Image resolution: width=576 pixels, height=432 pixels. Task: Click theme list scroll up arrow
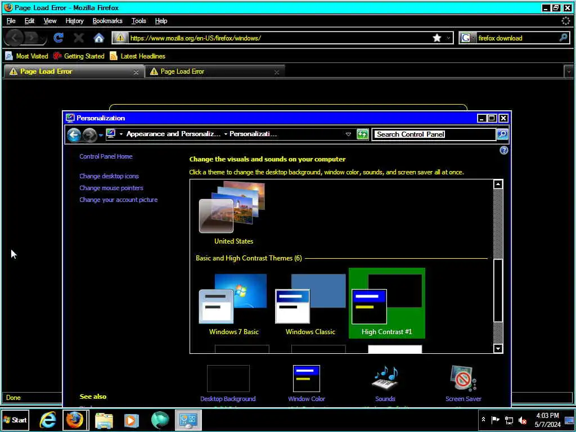pyautogui.click(x=498, y=184)
